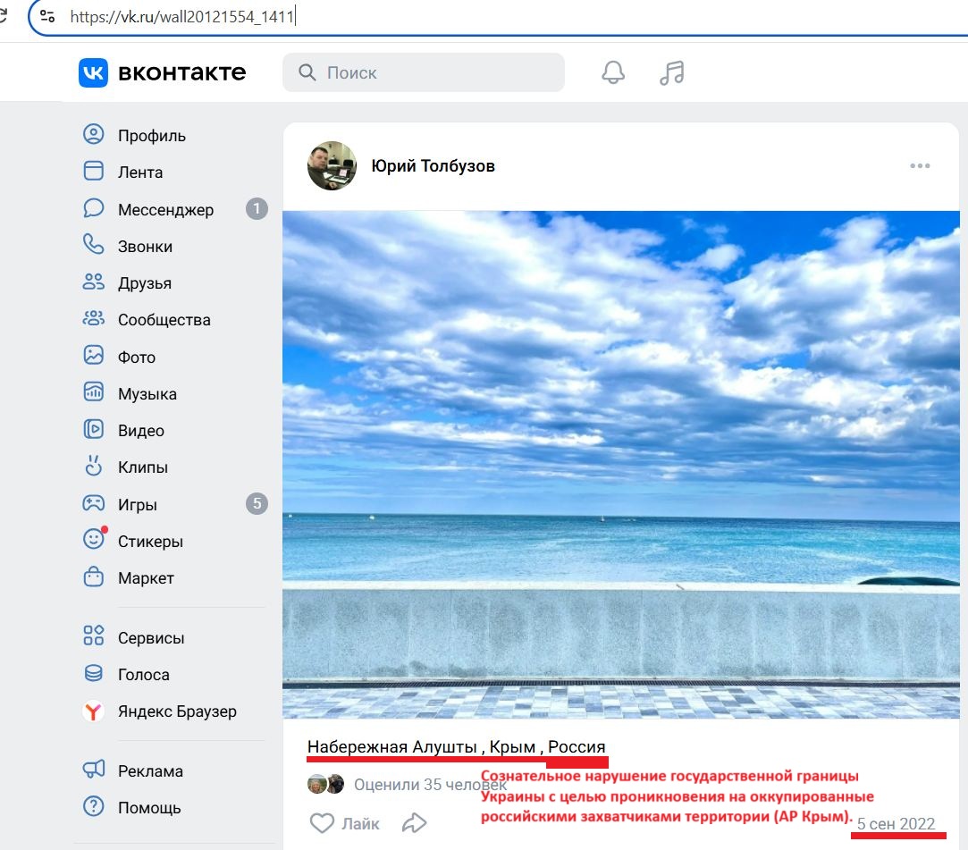Click the browser address bar URL
Screen dimensions: 968x850
tap(181, 17)
